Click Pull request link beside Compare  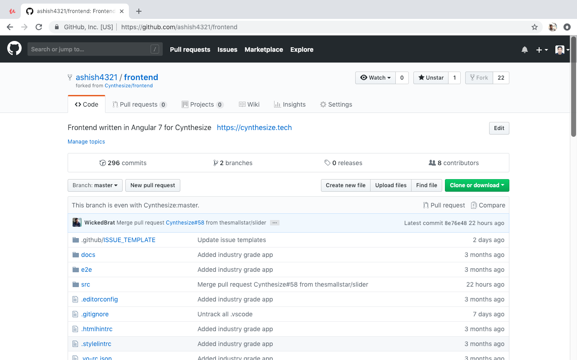coord(444,205)
